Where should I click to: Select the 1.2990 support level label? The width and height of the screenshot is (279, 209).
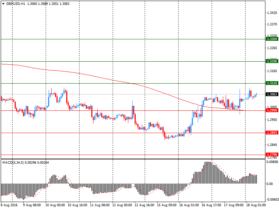[272, 110]
